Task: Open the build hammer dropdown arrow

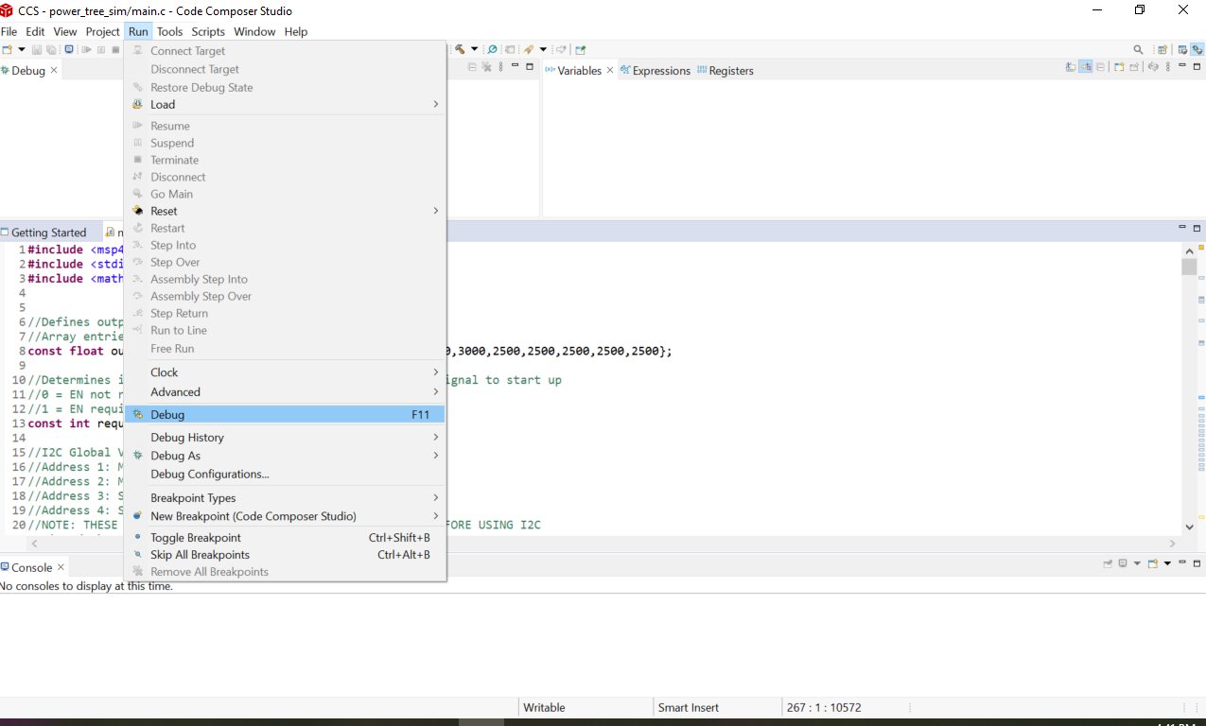Action: click(x=474, y=49)
